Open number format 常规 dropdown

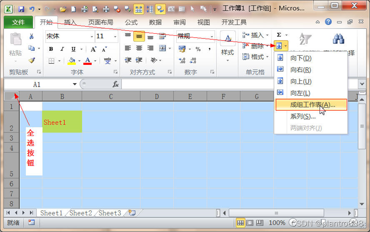pyautogui.click(x=212, y=37)
